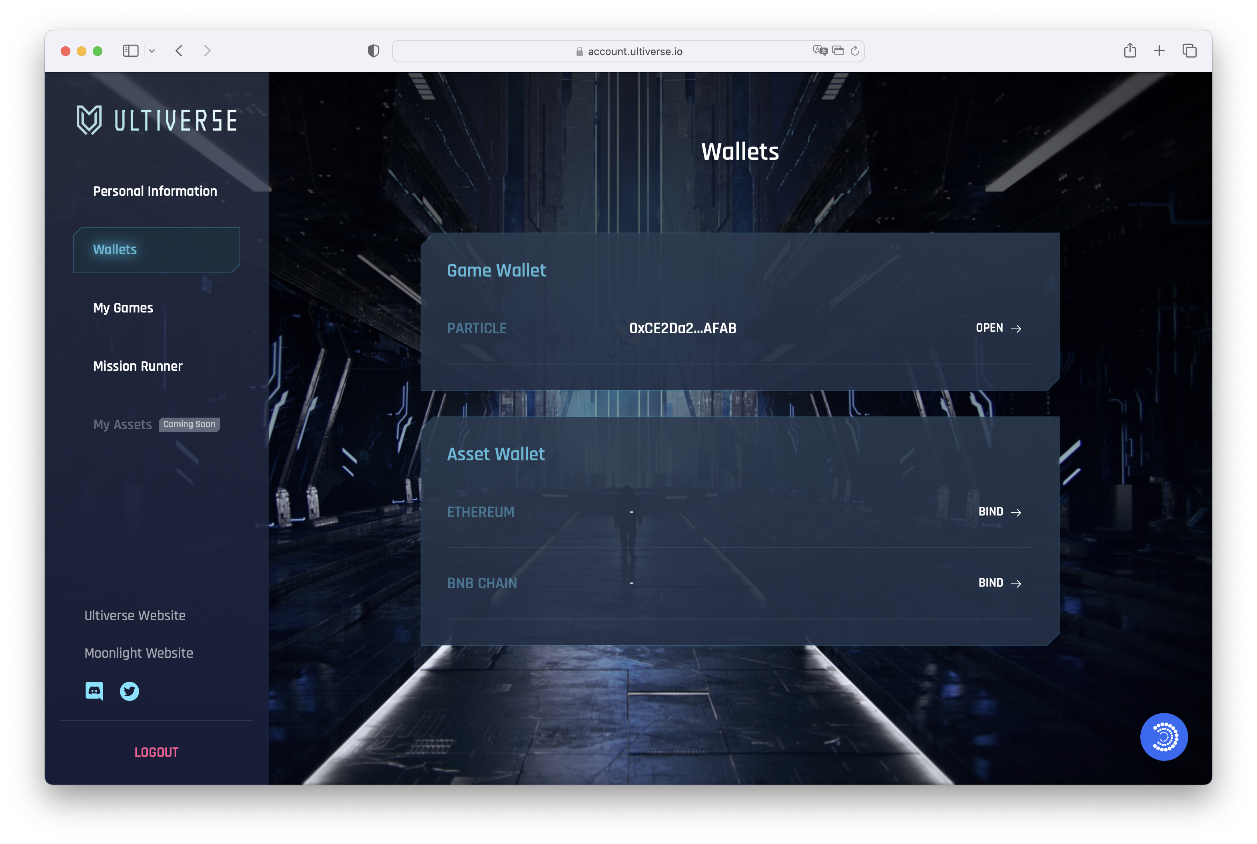Click the blue Particle floating wallet icon

(x=1163, y=737)
